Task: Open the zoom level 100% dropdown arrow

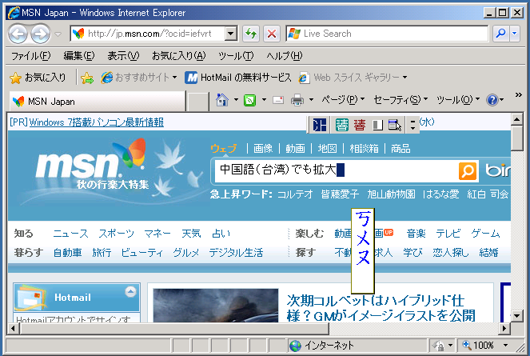Action: point(506,345)
